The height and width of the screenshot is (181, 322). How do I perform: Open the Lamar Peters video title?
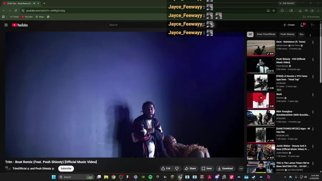tap(293, 165)
